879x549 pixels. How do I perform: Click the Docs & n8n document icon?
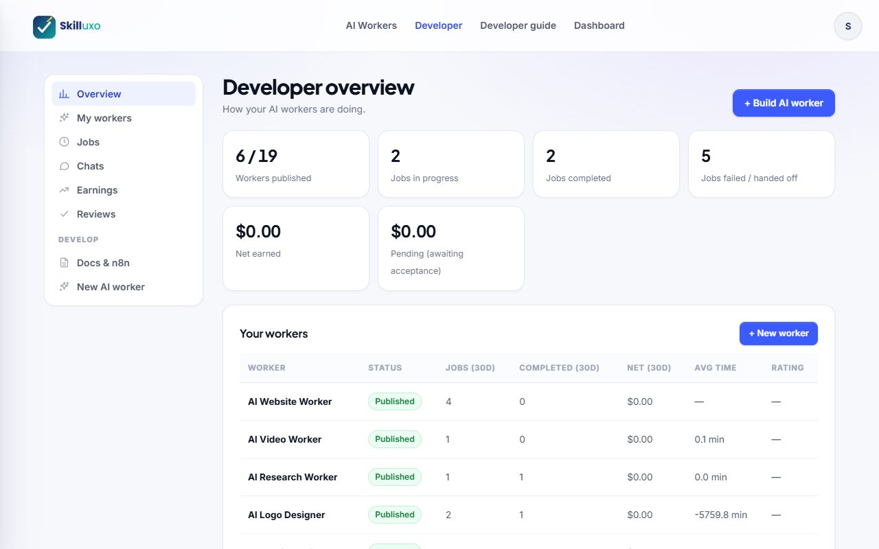pos(64,263)
